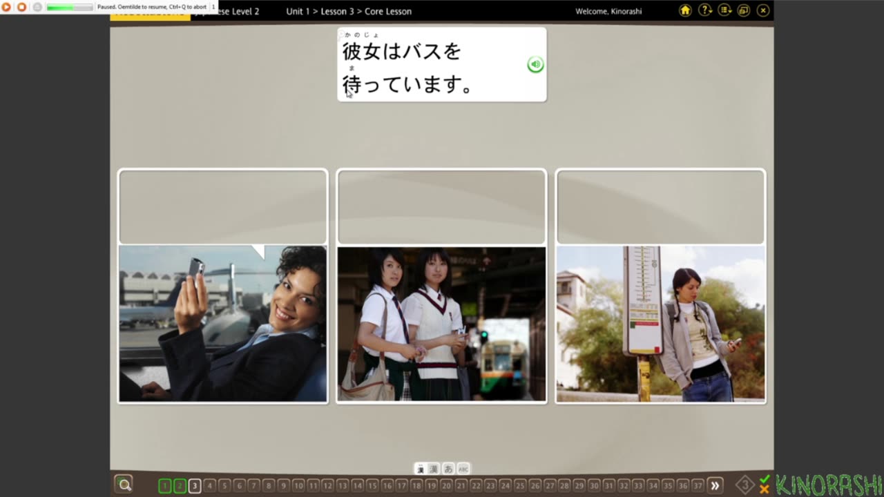Click the Japanese Level 2 title
This screenshot has height=497, width=884.
click(226, 11)
